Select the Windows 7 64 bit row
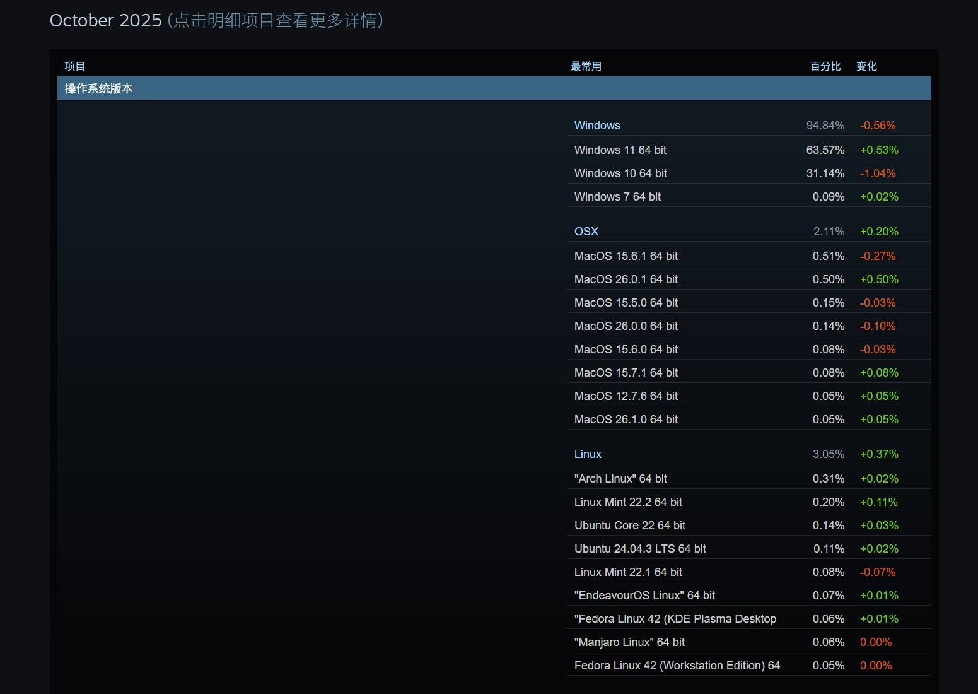The image size is (978, 694). (617, 197)
